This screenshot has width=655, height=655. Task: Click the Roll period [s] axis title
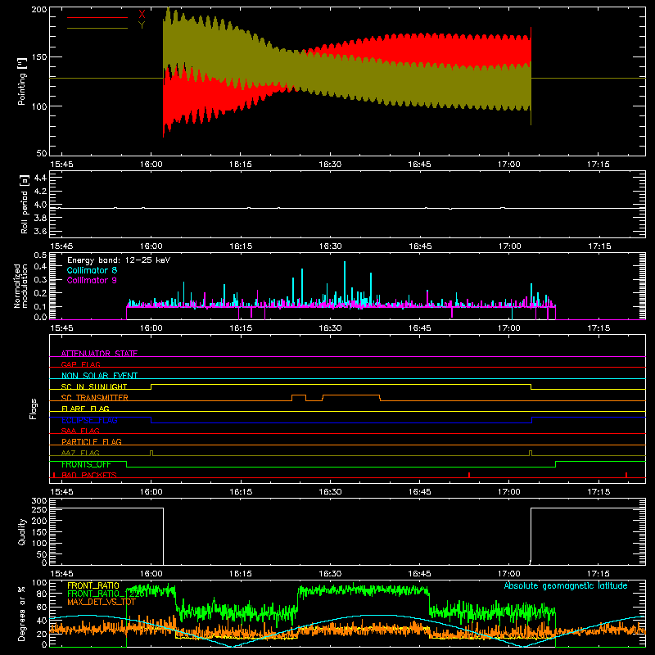25,204
